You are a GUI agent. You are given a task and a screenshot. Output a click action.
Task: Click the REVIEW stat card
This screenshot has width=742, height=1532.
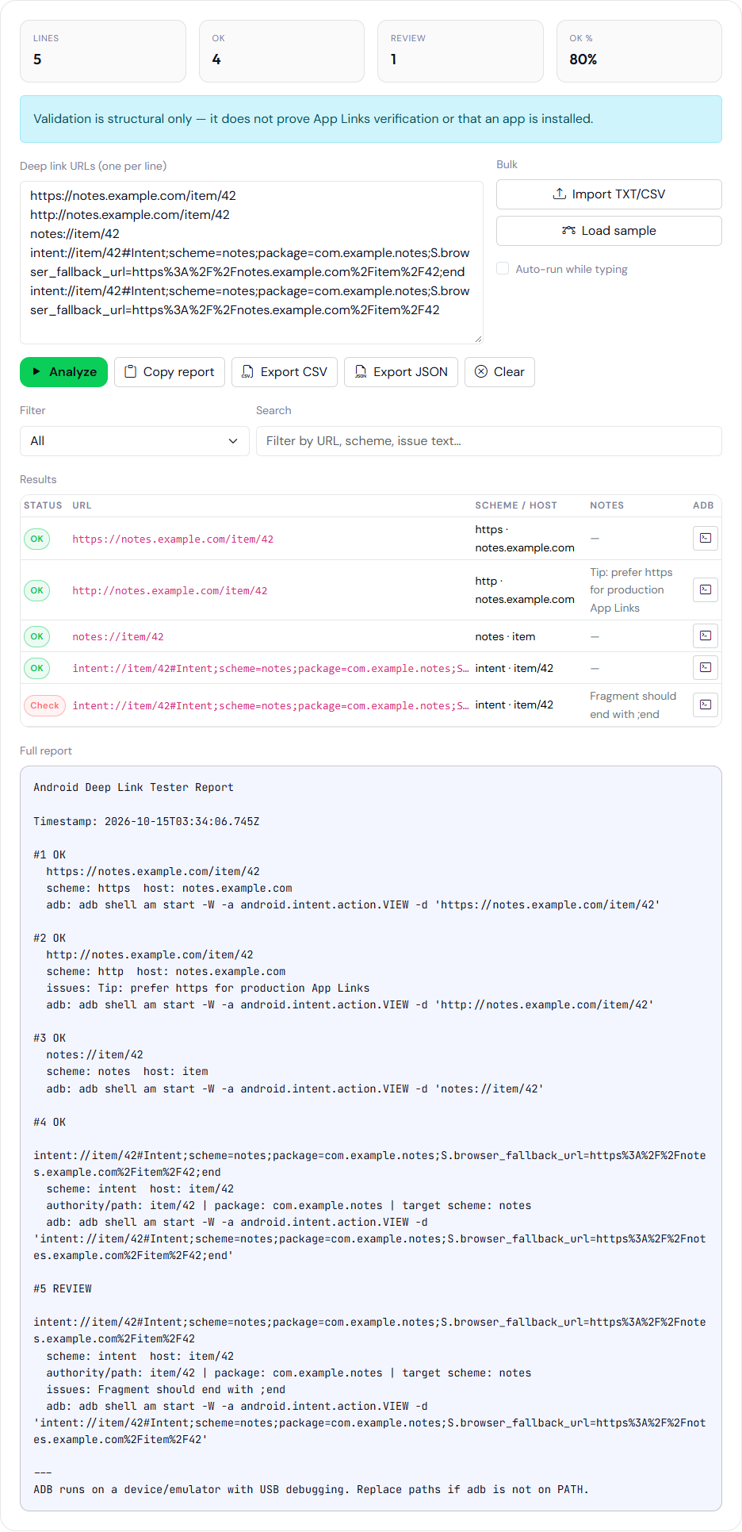[x=461, y=52]
